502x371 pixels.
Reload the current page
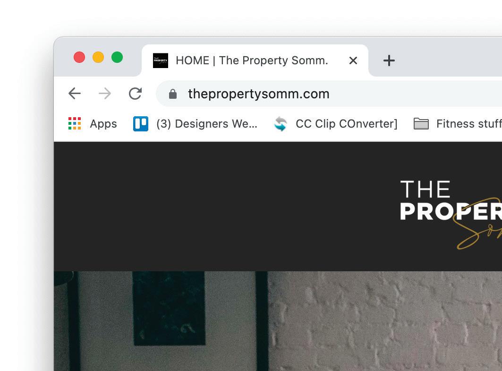135,94
